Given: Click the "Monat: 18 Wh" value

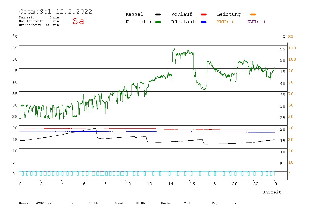Looking at the screenshot, I should coord(130,203).
